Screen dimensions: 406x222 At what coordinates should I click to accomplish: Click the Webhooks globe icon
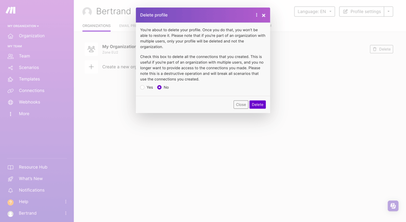click(x=10, y=102)
